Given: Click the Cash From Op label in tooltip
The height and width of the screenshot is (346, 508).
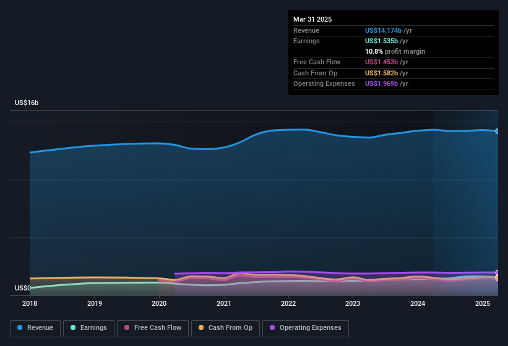Looking at the screenshot, I should click(x=315, y=73).
